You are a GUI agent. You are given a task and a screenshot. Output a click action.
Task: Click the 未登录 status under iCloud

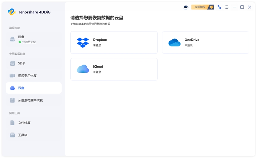[x=97, y=72]
